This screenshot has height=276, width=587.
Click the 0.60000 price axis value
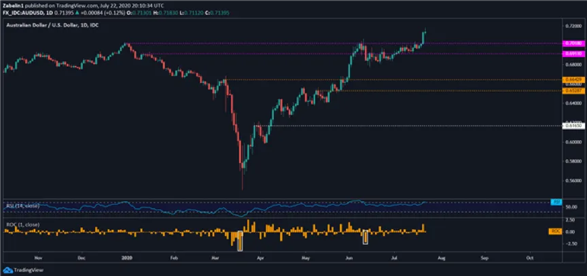[573, 142]
